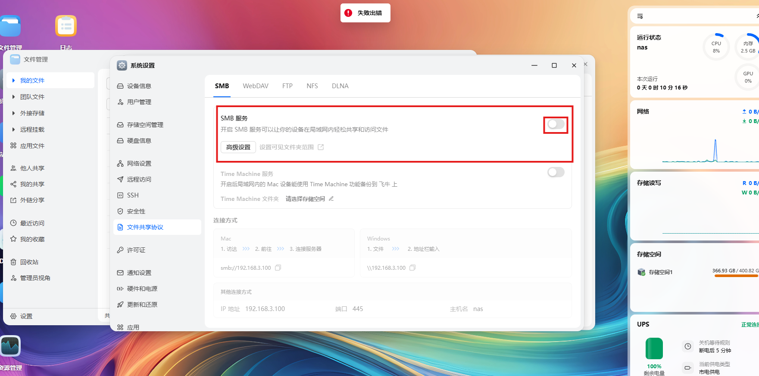Expand 团队文件 tree in the file manager

(13, 97)
